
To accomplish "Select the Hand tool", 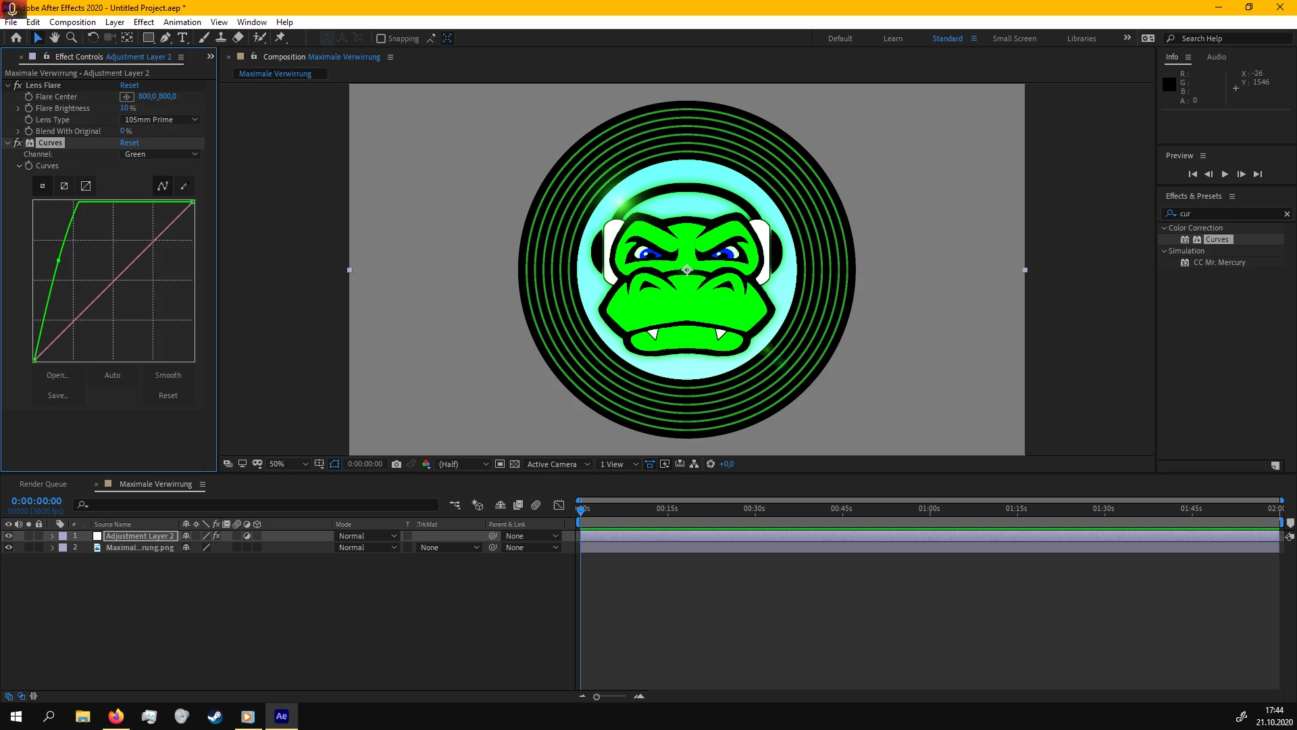I will coord(55,38).
